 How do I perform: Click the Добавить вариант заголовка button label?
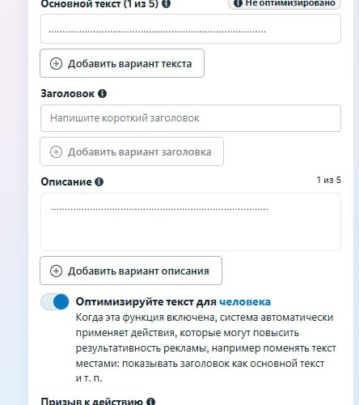pos(139,151)
